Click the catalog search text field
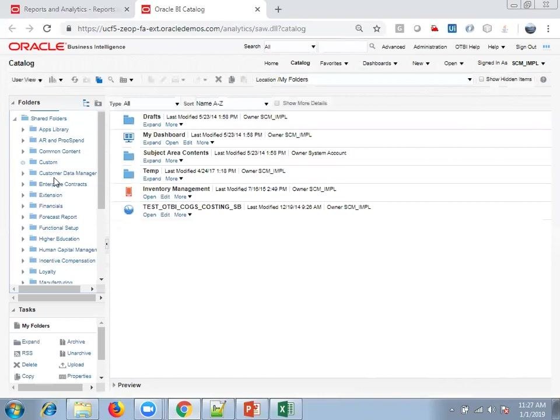The height and width of the screenshot is (420, 560). coord(342,47)
